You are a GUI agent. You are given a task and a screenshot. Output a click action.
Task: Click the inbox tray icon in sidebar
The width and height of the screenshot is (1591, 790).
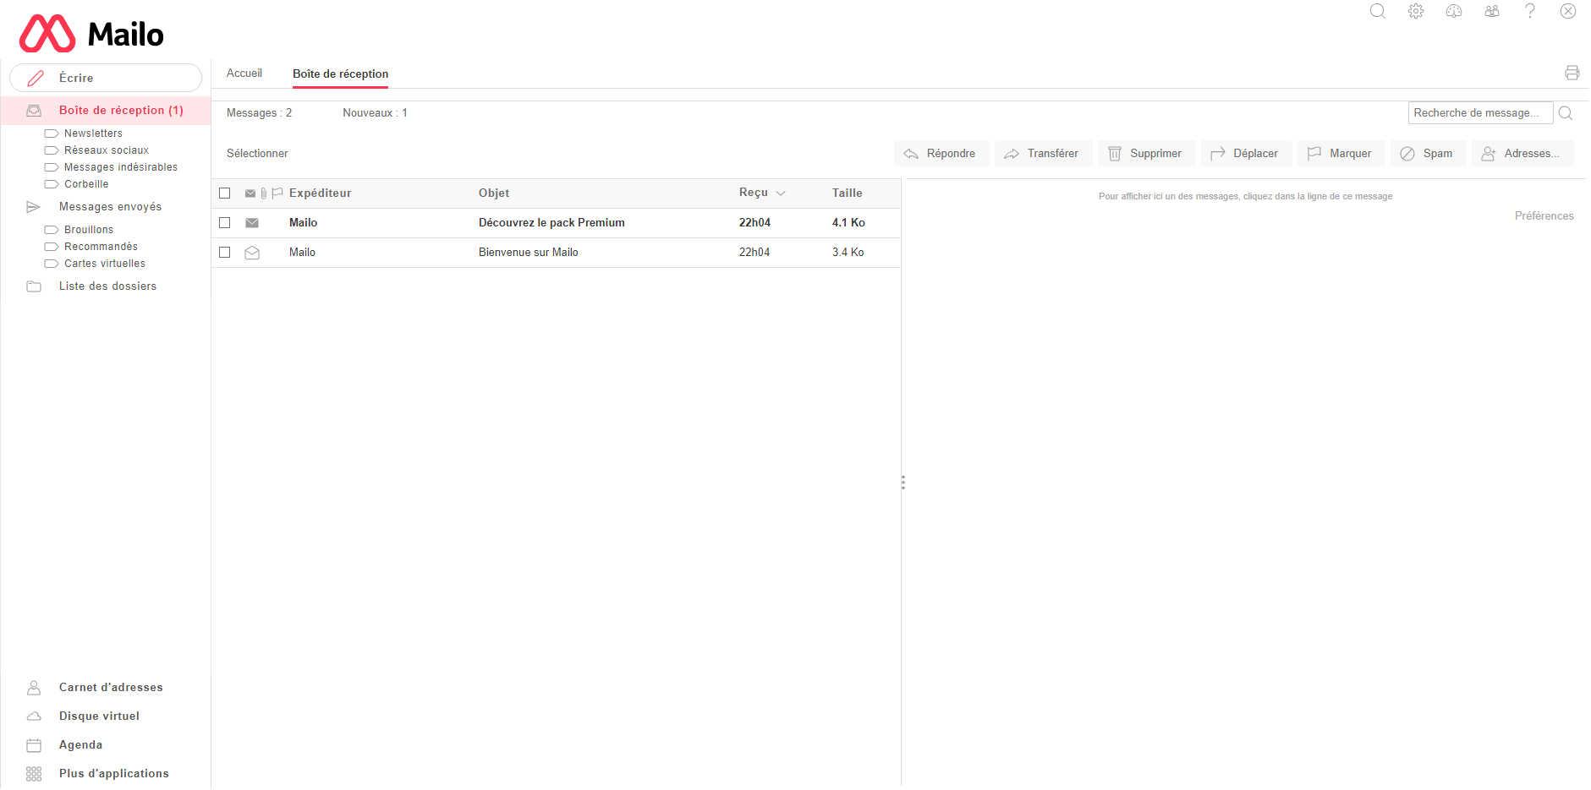tap(34, 111)
